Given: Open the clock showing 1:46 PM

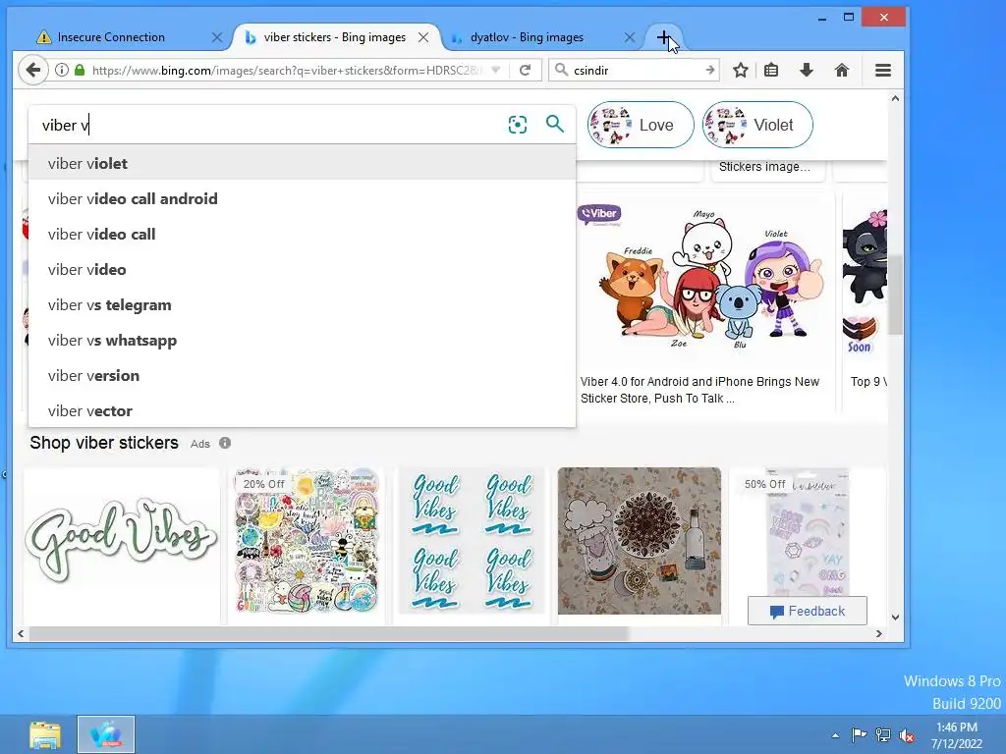Looking at the screenshot, I should pyautogui.click(x=957, y=735).
